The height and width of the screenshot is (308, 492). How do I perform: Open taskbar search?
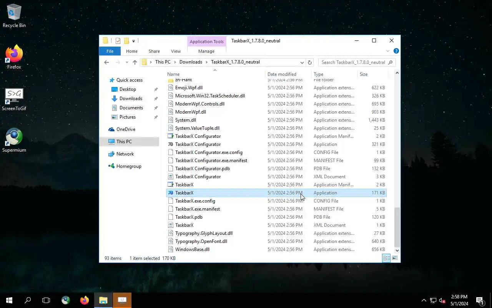[28, 300]
